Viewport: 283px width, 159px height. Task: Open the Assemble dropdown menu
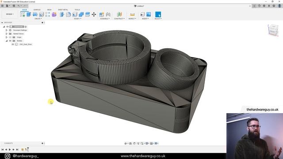coord(105,19)
